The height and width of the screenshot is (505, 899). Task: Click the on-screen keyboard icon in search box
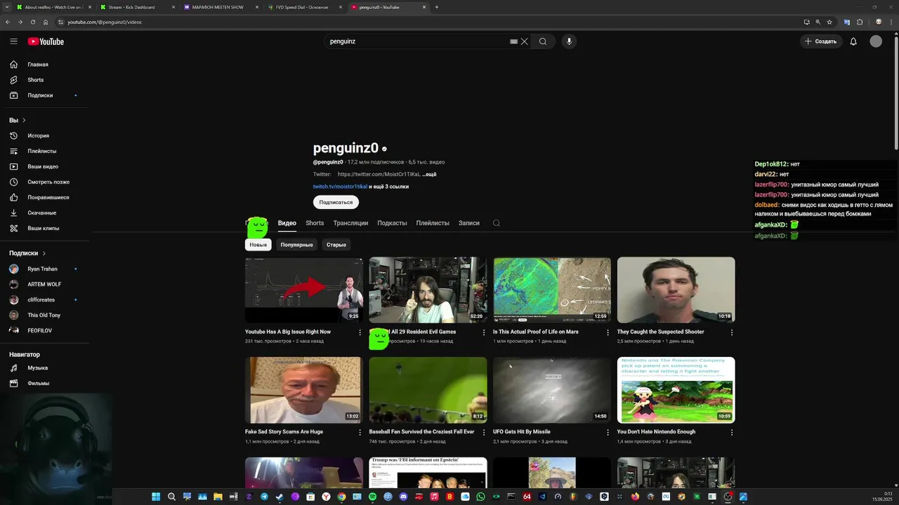[513, 41]
